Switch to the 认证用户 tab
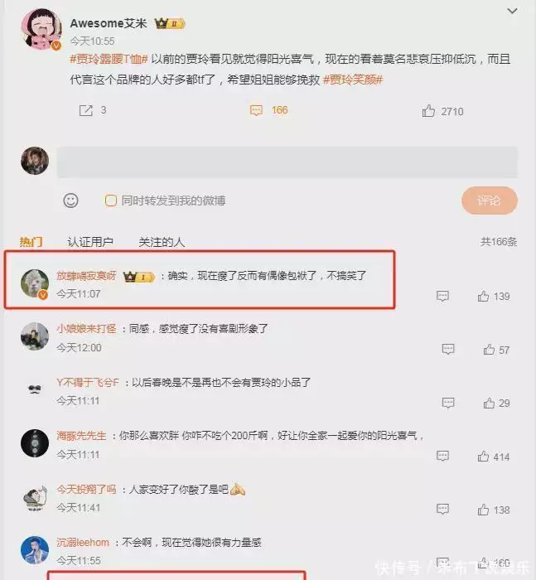The width and height of the screenshot is (536, 580). coord(90,242)
